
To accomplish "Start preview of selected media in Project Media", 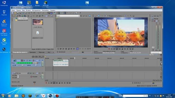I will coord(37,16).
